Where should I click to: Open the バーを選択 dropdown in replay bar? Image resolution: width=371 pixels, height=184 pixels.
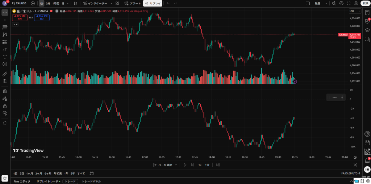click(165, 165)
